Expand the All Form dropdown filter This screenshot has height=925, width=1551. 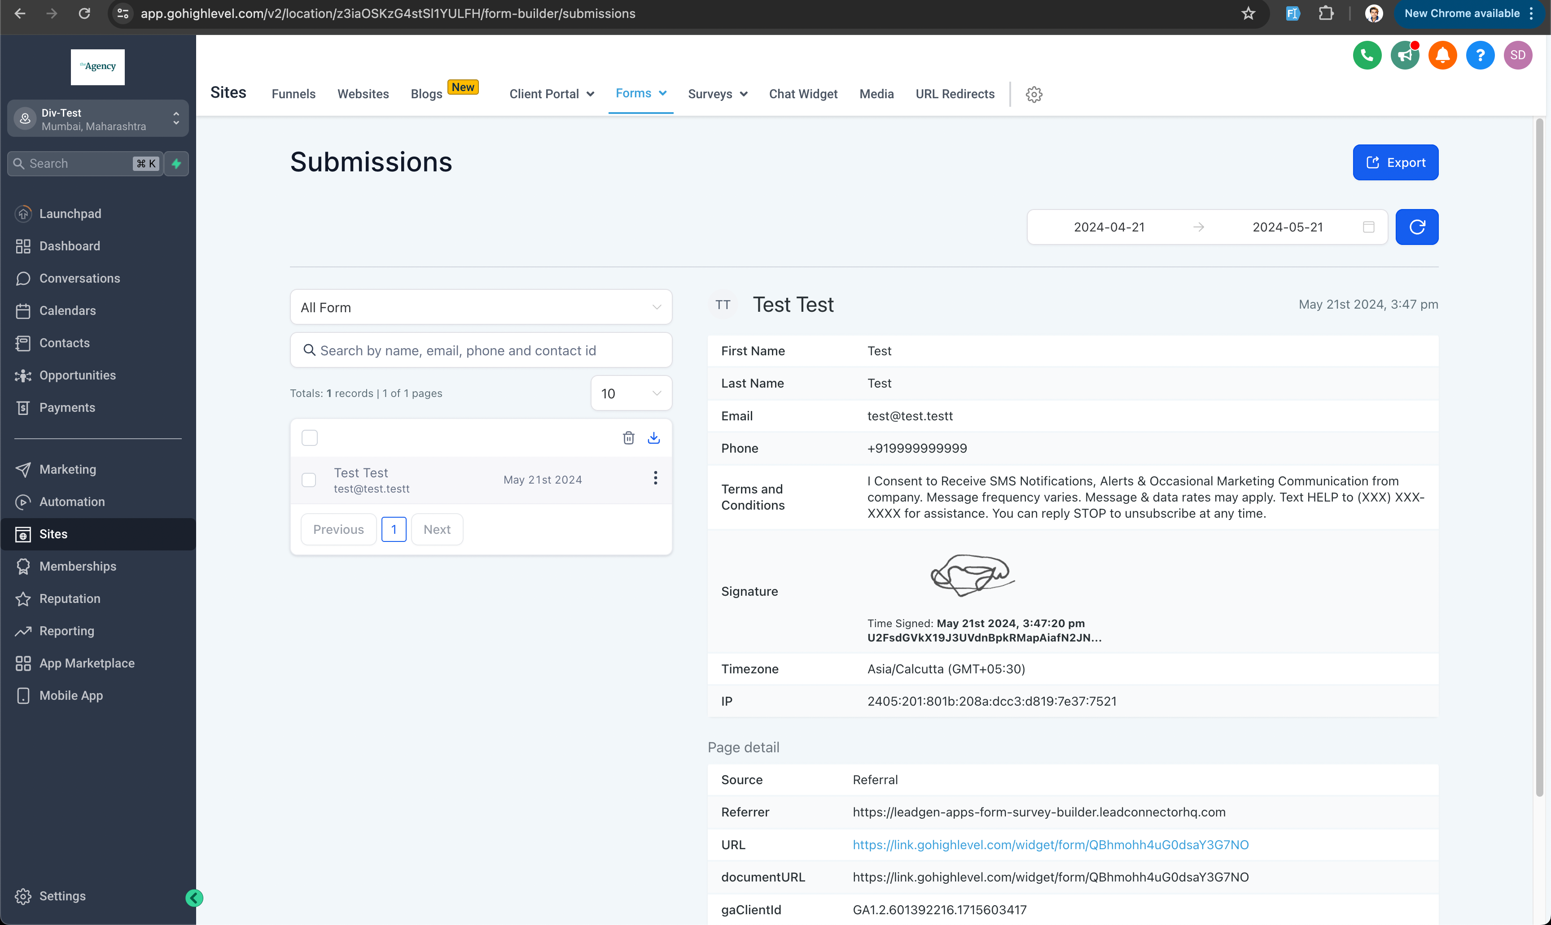480,307
